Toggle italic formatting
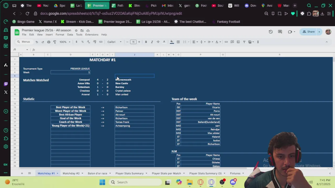 pos(152,42)
